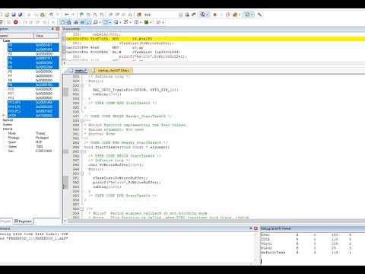The width and height of the screenshot is (365, 274).
Task: Open the System Viewer windows icon
Action: coord(146,22)
